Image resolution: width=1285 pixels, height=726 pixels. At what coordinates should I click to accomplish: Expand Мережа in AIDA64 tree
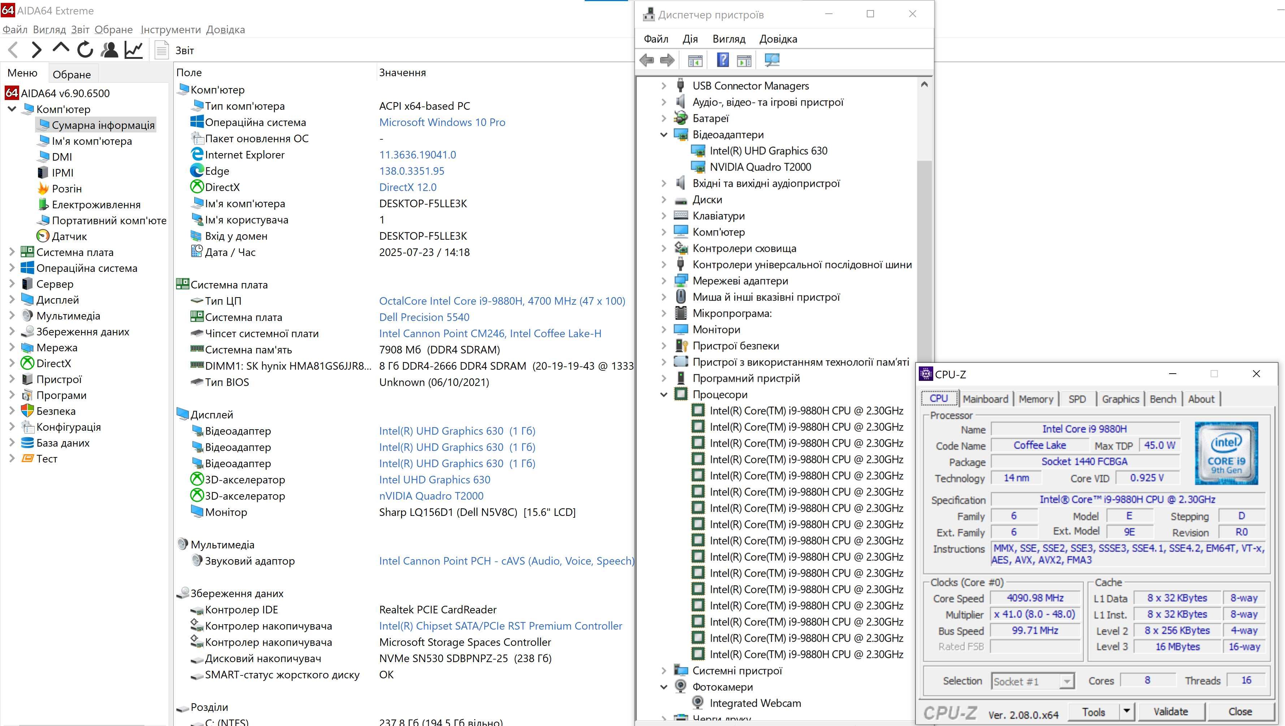pos(12,348)
